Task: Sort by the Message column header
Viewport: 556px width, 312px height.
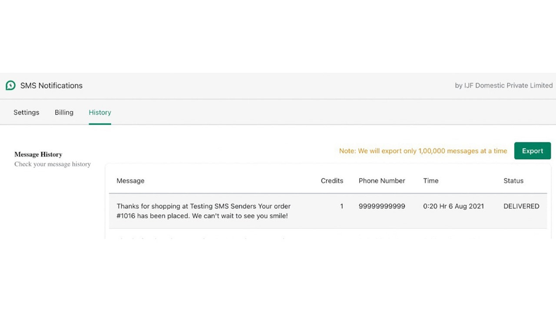Action: coord(130,181)
